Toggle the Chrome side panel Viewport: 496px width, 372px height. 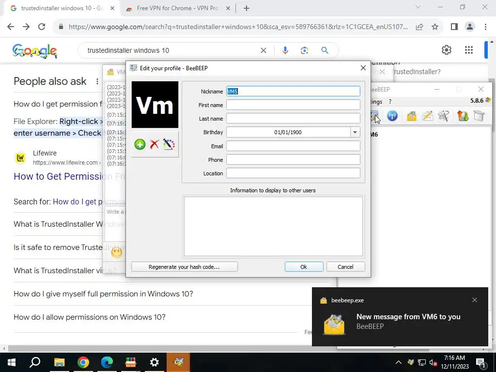click(454, 27)
